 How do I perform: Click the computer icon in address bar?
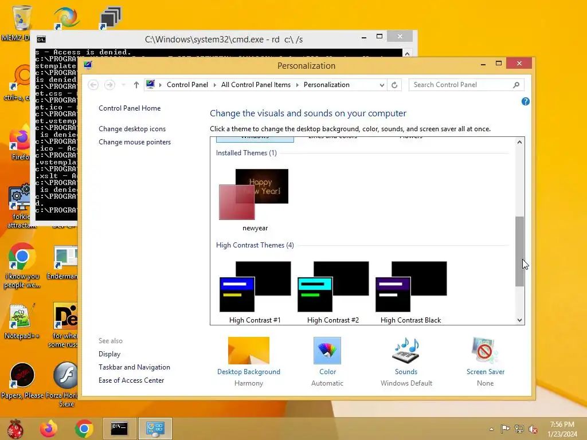(150, 85)
